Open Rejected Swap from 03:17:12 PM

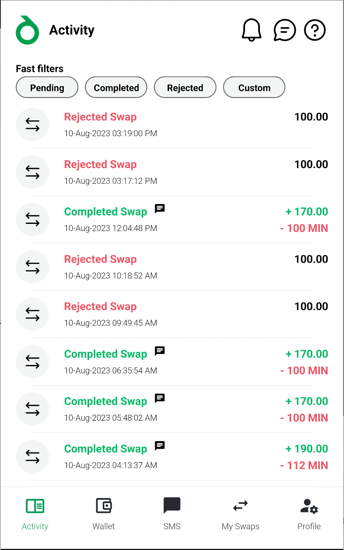click(x=172, y=172)
